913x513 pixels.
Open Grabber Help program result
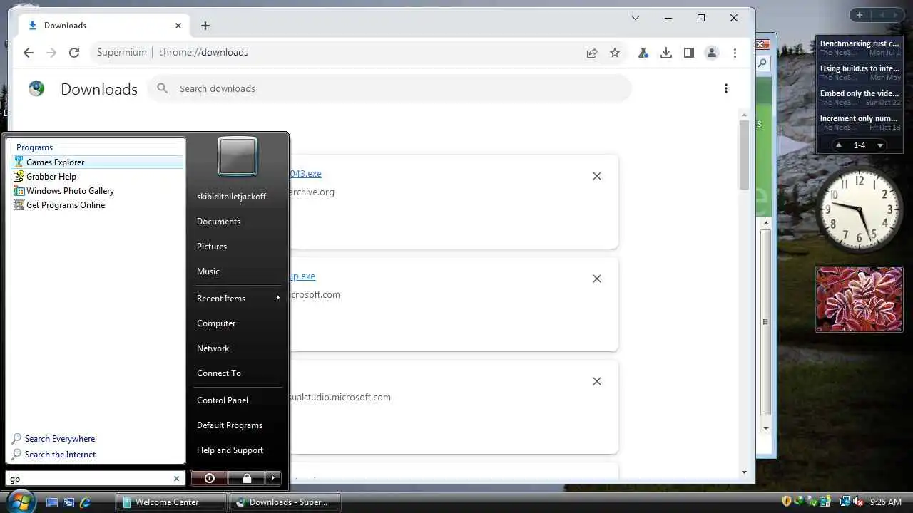97,177
